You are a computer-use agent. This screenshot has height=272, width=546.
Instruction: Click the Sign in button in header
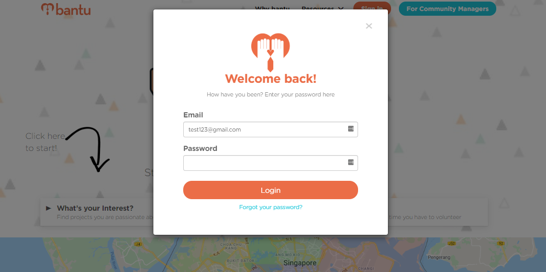point(372,9)
